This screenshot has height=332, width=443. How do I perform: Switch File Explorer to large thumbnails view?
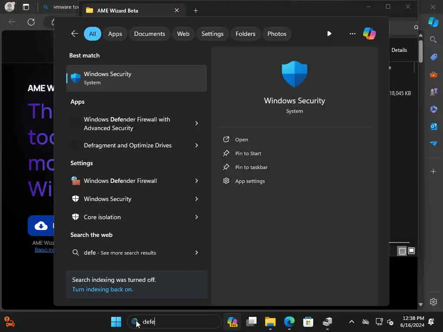tap(412, 251)
